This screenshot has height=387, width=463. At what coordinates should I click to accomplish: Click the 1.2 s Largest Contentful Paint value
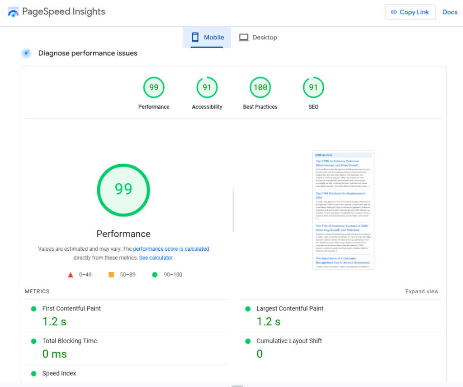click(x=269, y=322)
